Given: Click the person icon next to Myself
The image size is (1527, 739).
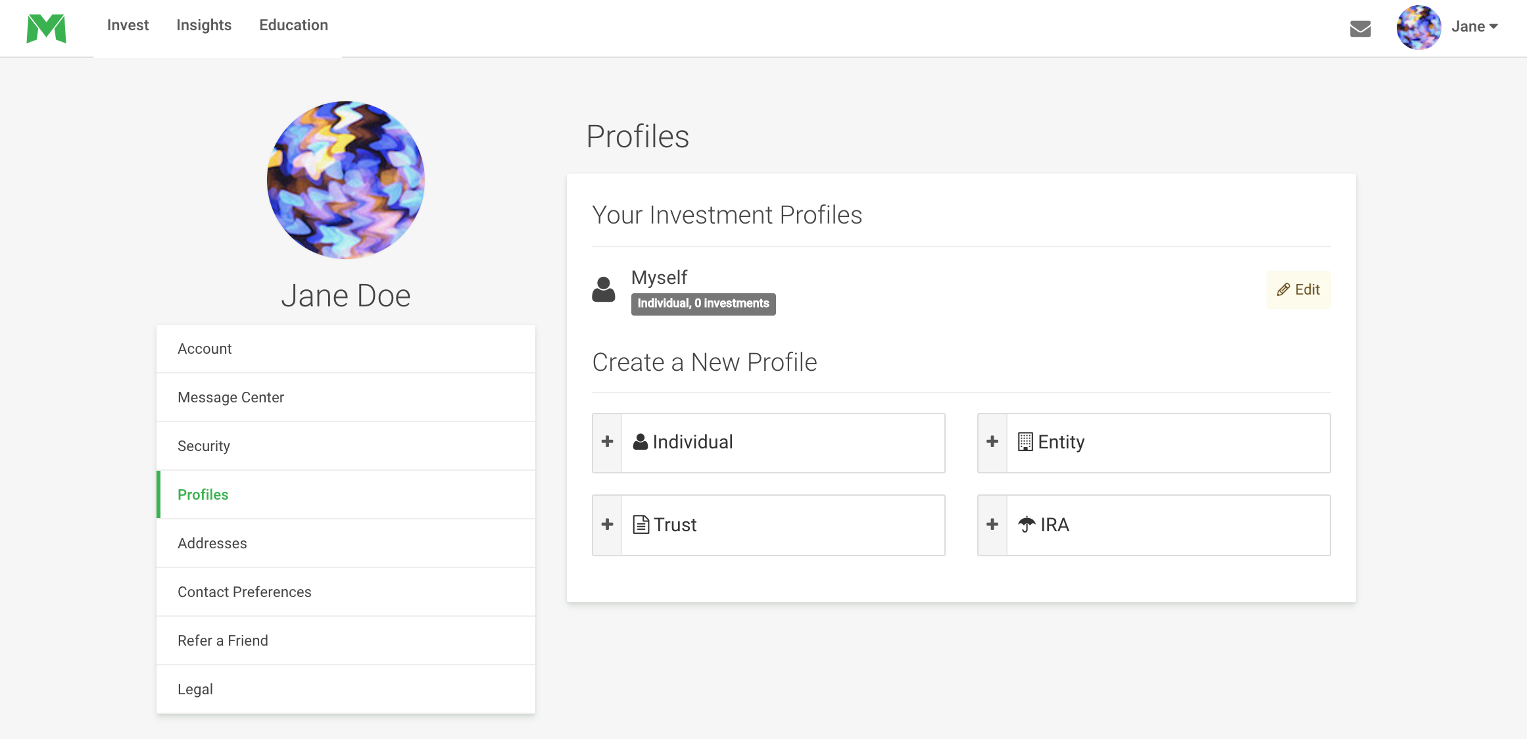Looking at the screenshot, I should tap(603, 289).
